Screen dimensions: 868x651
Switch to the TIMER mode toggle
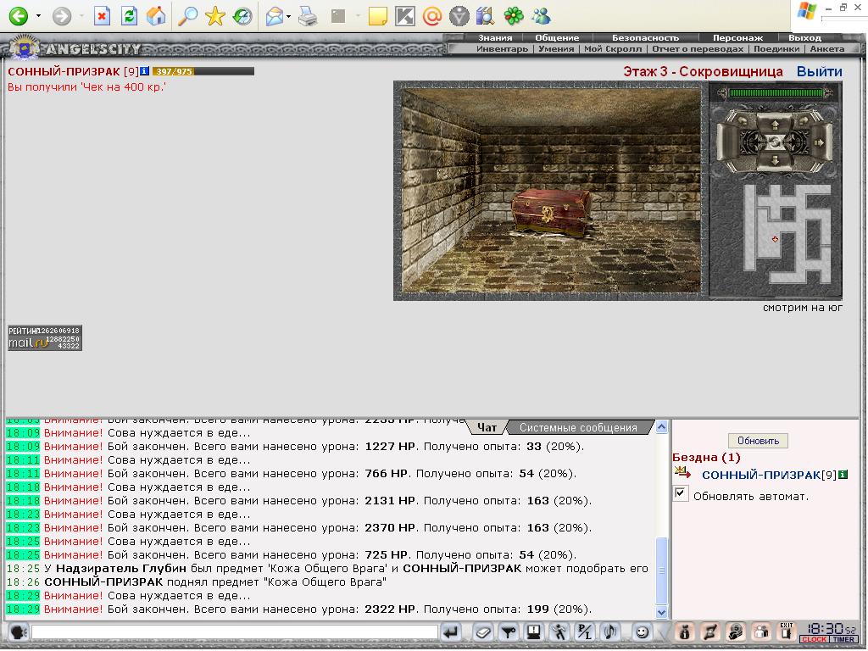(843, 639)
